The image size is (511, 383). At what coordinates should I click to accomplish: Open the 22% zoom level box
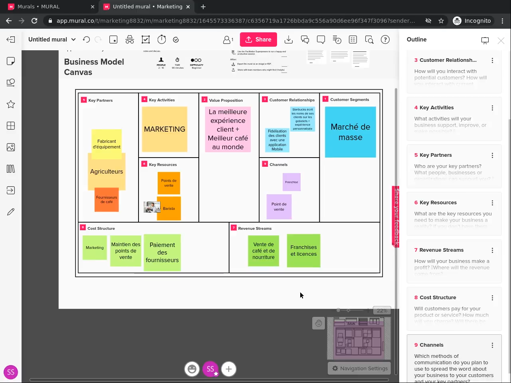[x=382, y=310]
